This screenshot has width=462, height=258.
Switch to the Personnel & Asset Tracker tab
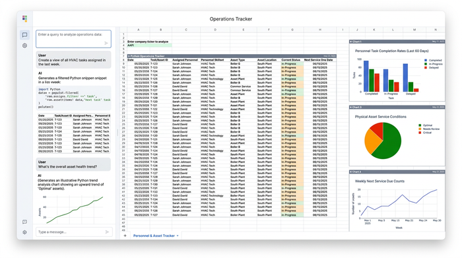[154, 236]
